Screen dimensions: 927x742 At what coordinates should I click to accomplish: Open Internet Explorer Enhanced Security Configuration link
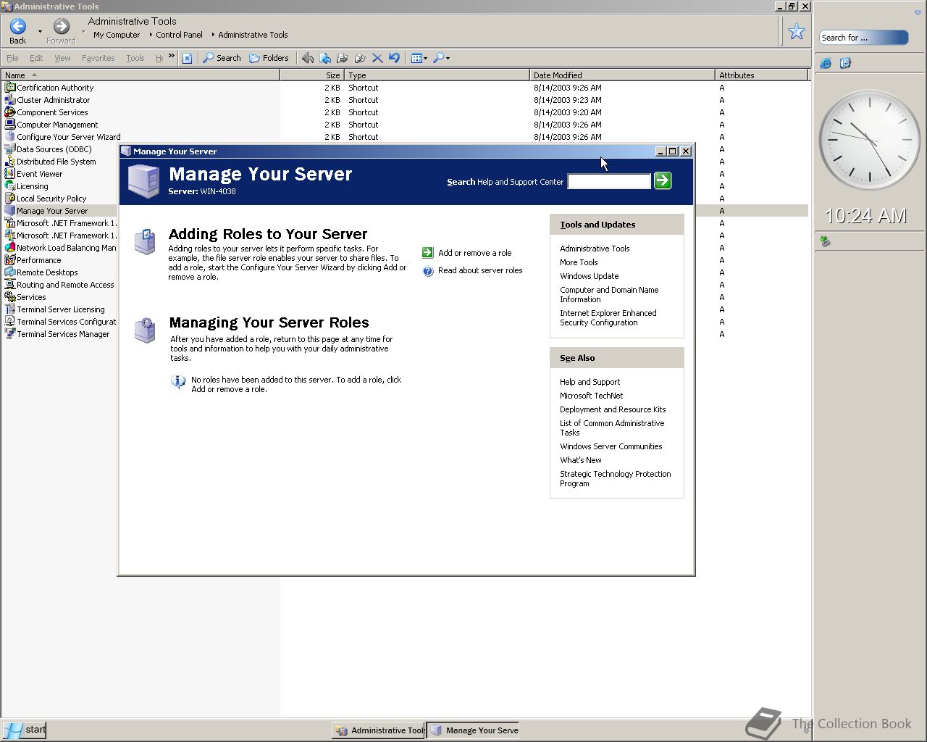tap(608, 317)
